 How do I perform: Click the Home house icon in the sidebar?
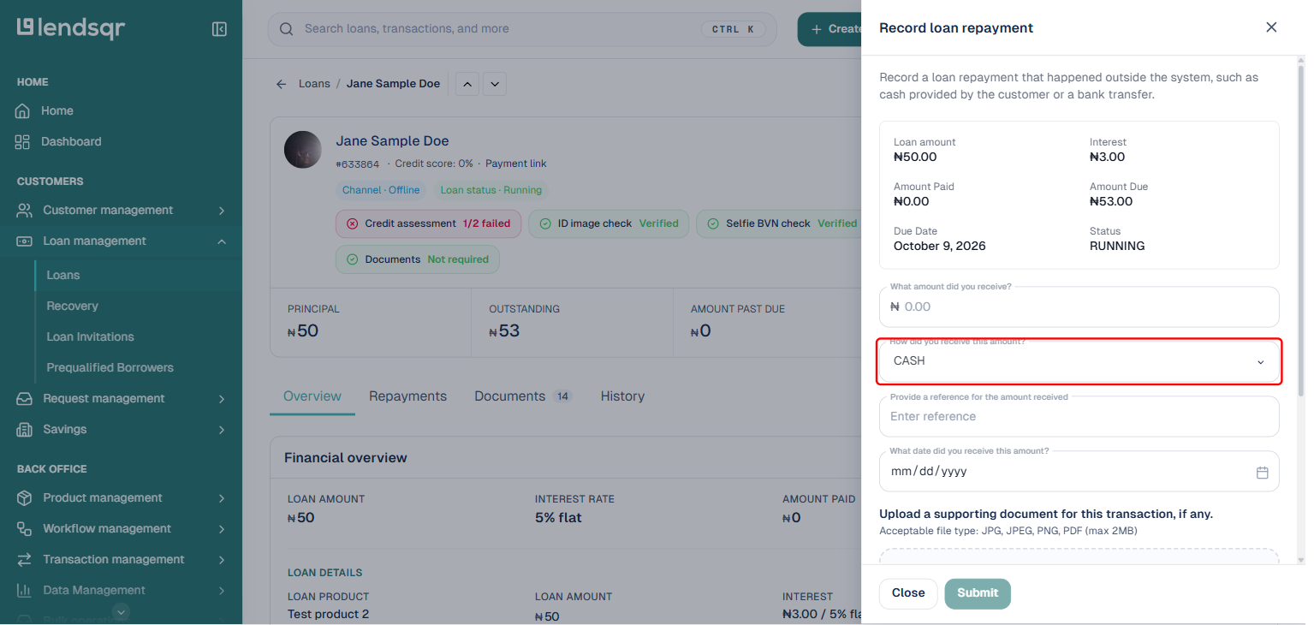22,110
